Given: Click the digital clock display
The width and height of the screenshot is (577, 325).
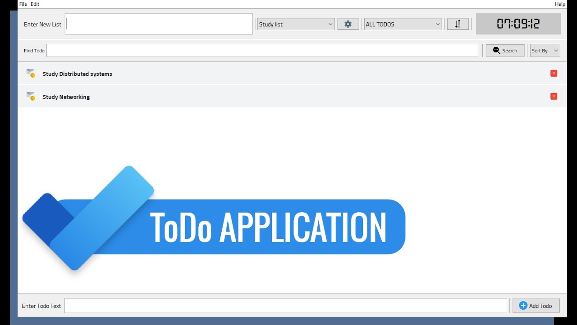Looking at the screenshot, I should pos(518,24).
